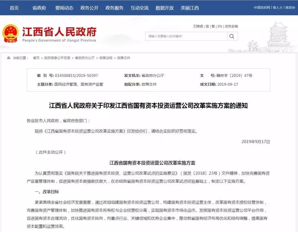The image size is (298, 232).
Task: Visit the 省人大 link
Action: (x=278, y=8)
